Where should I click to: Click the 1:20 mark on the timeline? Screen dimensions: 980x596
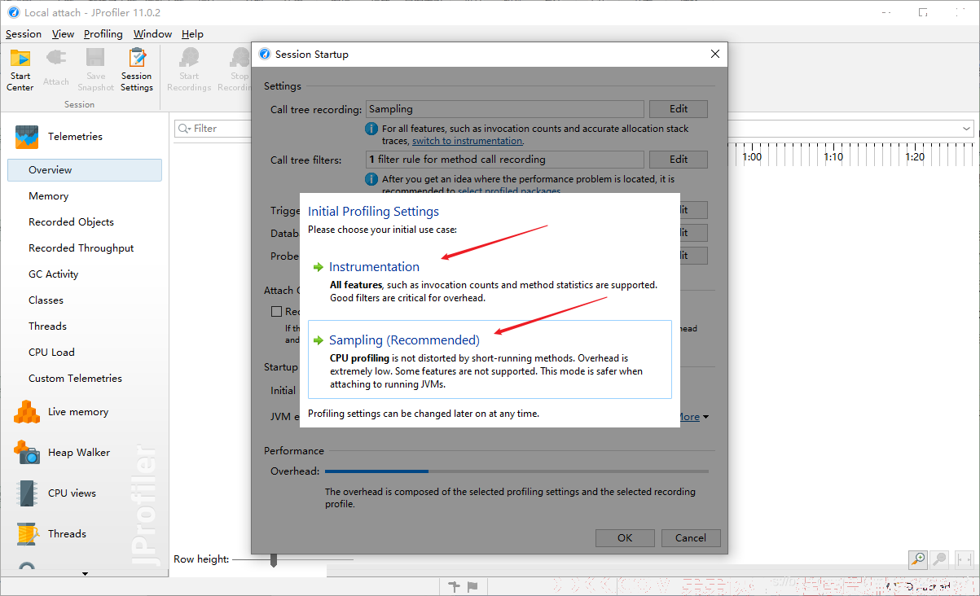coord(915,157)
